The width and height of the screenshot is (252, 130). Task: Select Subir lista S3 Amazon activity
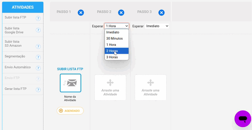pyautogui.click(x=23, y=44)
